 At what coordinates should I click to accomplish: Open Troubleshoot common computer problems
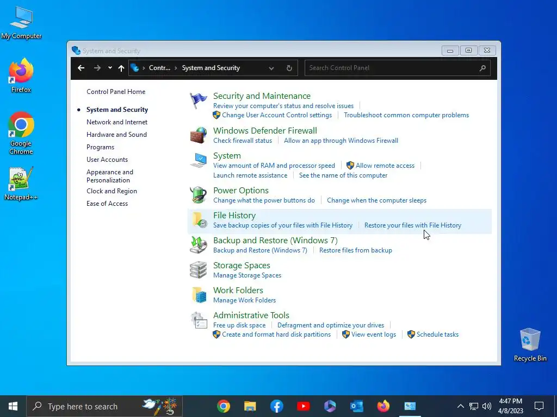pos(406,115)
